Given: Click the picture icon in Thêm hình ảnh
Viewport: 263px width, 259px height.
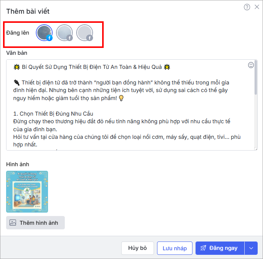Looking at the screenshot, I should point(13,223).
